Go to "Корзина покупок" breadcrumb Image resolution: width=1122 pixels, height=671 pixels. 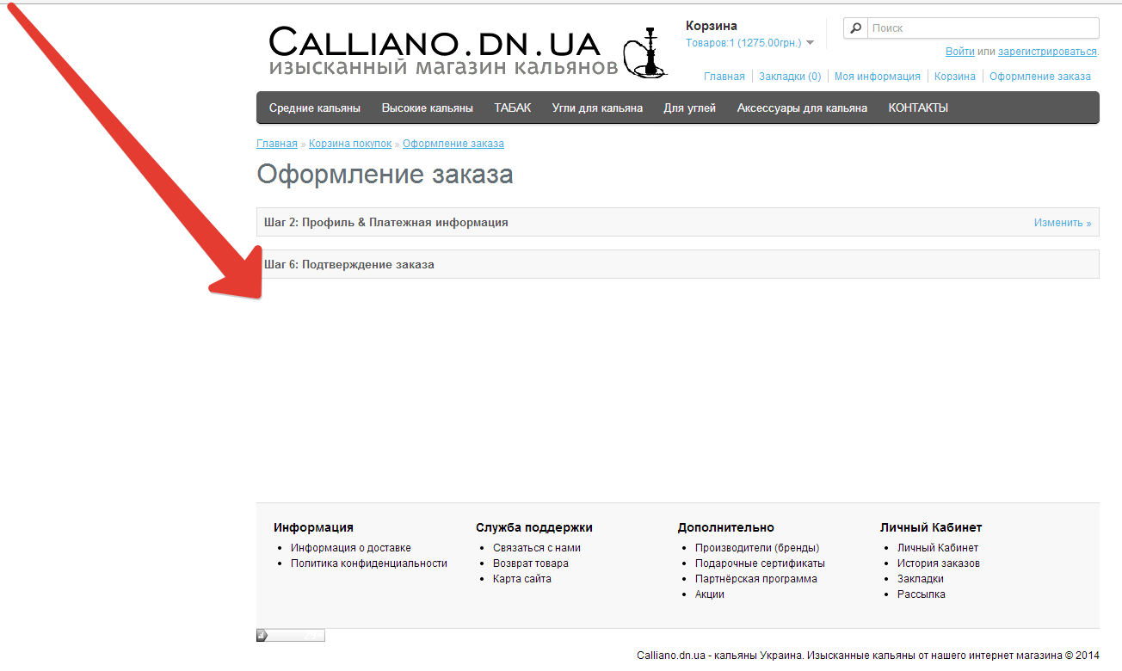click(x=350, y=144)
